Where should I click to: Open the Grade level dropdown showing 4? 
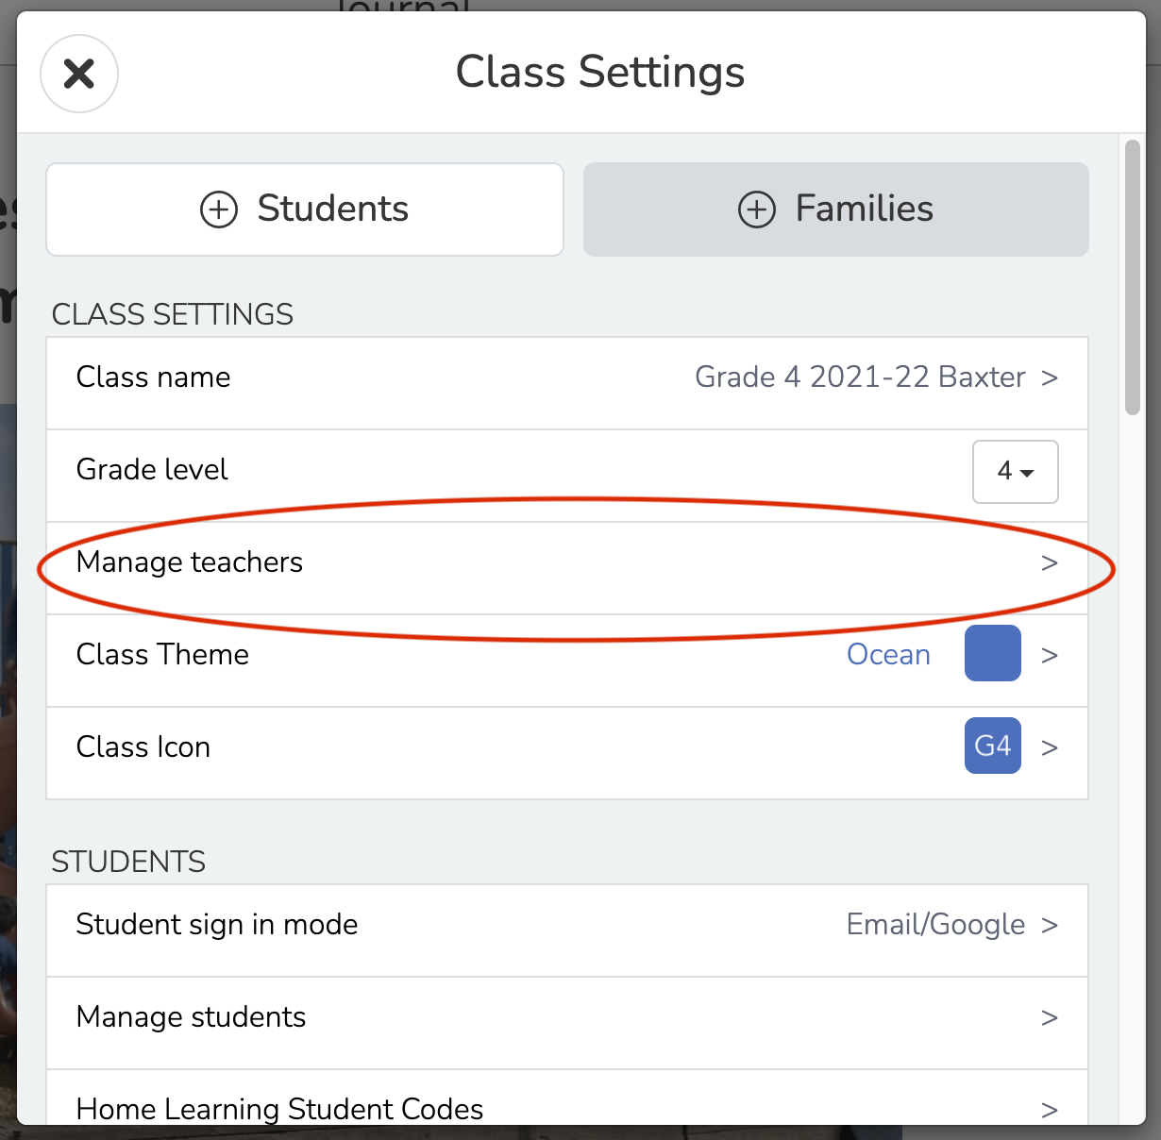point(1015,472)
